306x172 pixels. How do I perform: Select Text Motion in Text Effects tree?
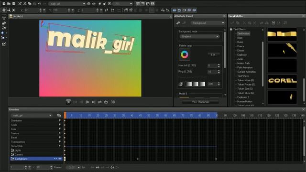(x=243, y=33)
